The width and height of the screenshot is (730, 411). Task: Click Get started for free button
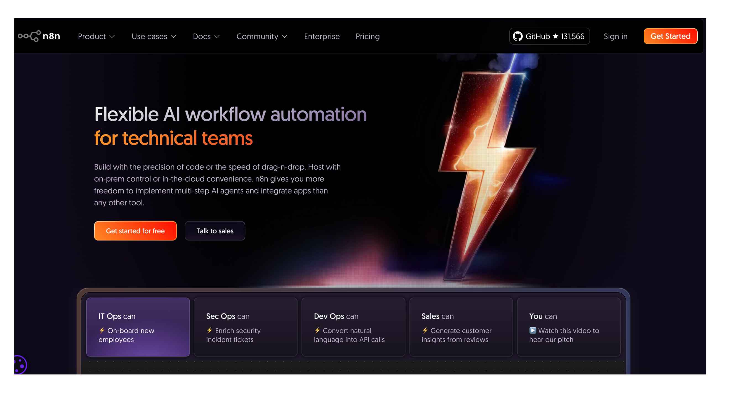tap(135, 231)
